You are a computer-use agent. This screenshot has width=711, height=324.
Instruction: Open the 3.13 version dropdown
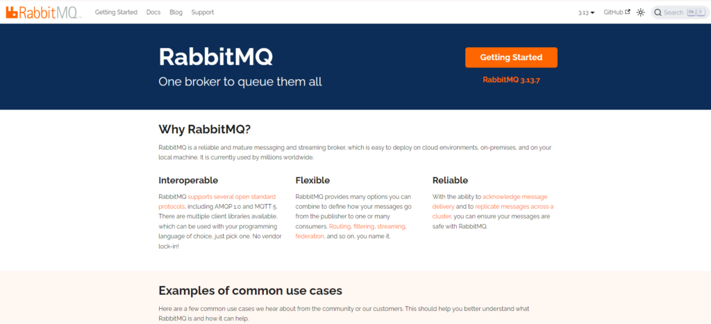click(586, 12)
